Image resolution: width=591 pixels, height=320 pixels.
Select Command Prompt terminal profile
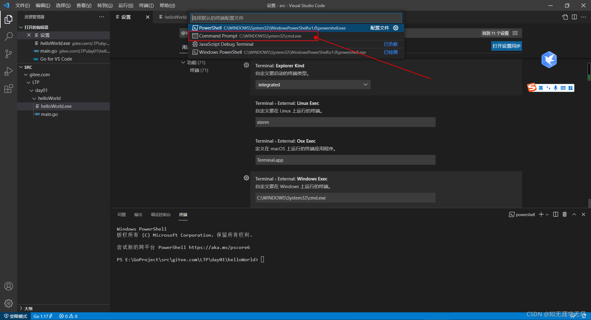coord(296,36)
